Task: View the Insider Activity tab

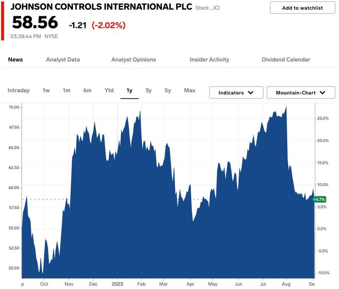Action: pyautogui.click(x=209, y=59)
